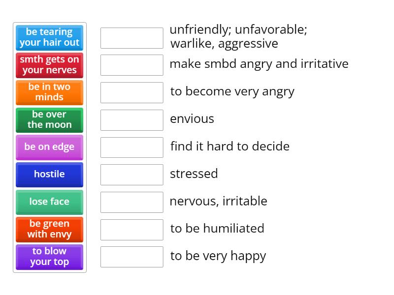394x295 pixels.
Task: Choose the blue 'hostile' tile
Action: [49, 175]
